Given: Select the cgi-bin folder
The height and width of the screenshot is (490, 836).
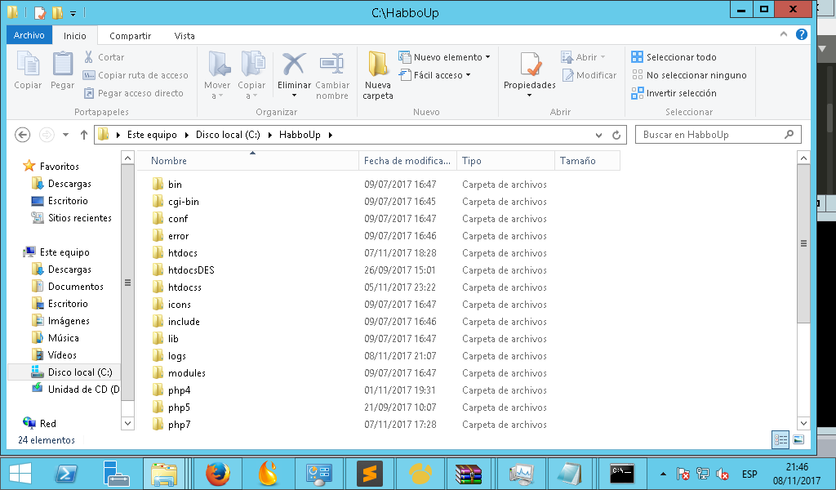Looking at the screenshot, I should (x=184, y=202).
